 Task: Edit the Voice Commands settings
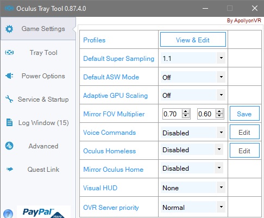pyautogui.click(x=244, y=132)
